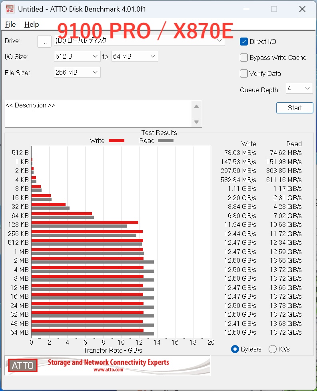Image resolution: width=317 pixels, height=391 pixels.
Task: Click description scroll up arrow
Action: tap(196, 107)
